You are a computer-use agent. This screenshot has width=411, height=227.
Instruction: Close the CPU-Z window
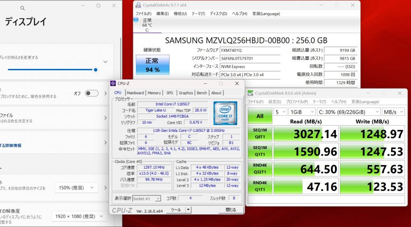pyautogui.click(x=237, y=83)
